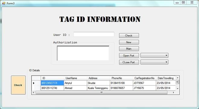199x109 pixels.
Task: Click the Open Port button
Action: (129, 55)
